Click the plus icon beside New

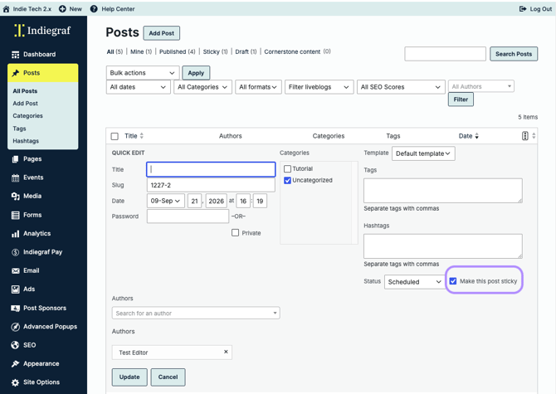(x=62, y=9)
